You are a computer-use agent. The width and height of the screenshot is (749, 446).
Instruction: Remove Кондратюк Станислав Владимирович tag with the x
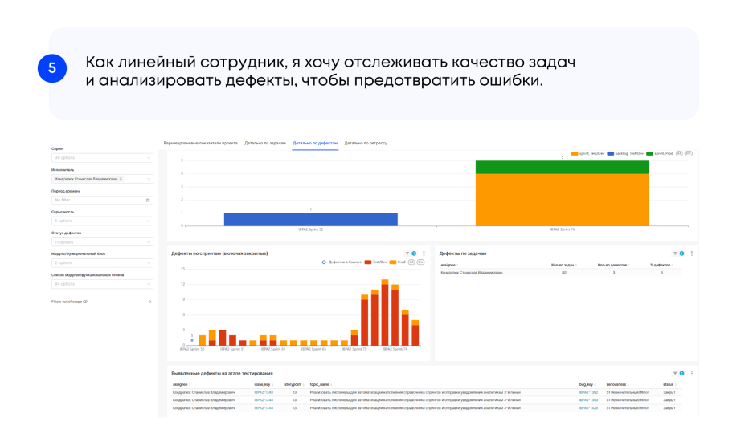tap(121, 179)
